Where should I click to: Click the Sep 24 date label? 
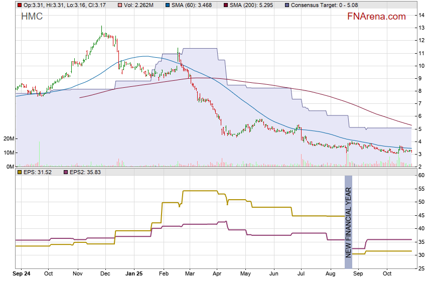click(x=22, y=274)
